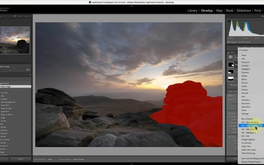Select the first mask thumbnail

pyautogui.click(x=231, y=64)
